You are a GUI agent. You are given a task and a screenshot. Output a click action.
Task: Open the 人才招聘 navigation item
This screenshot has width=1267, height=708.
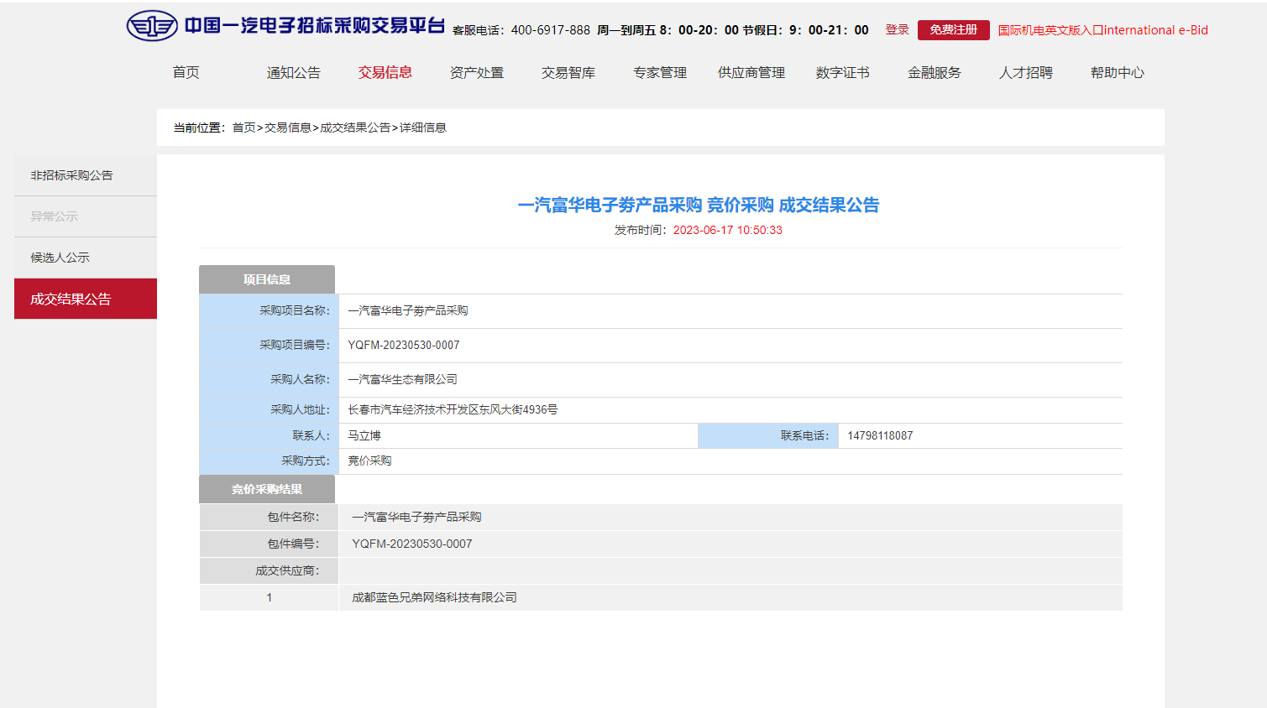click(x=1025, y=72)
